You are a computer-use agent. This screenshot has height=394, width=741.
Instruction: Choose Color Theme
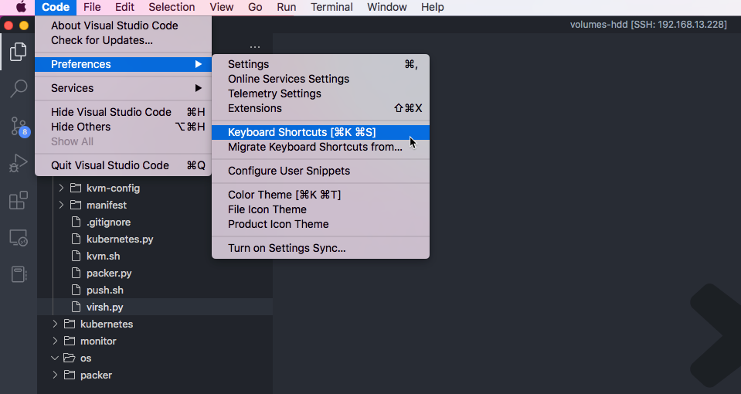(321, 195)
